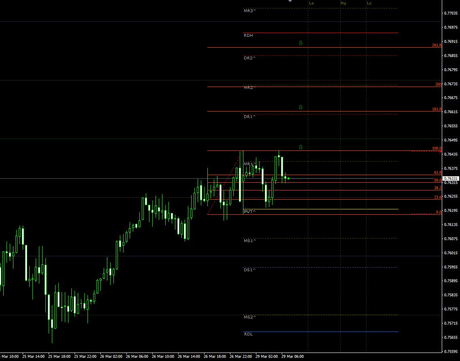Click the 26 Mar 10:00 time label
This screenshot has width=460, height=361.
point(163,357)
